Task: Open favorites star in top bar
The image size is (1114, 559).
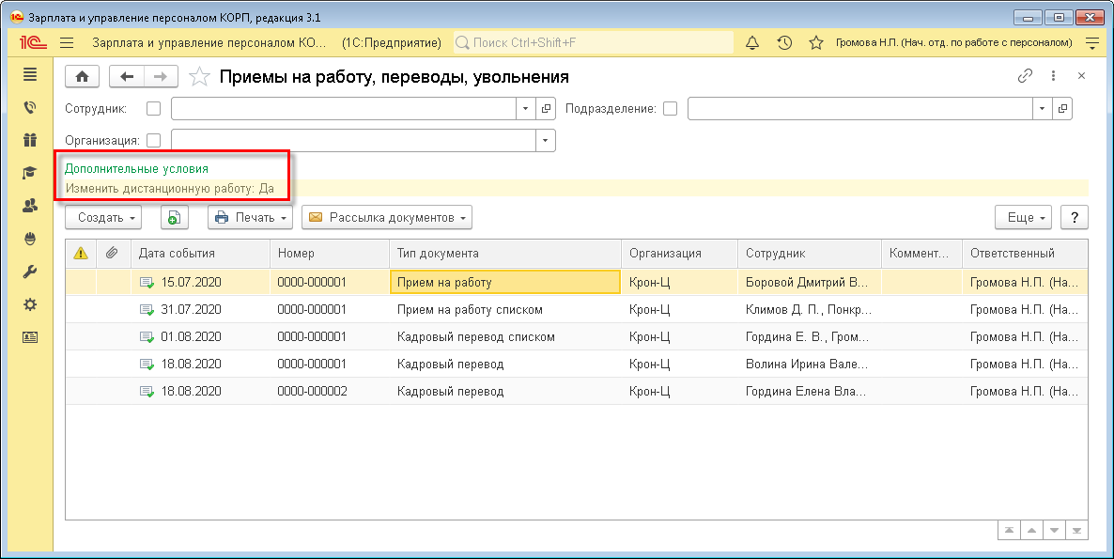Action: tap(816, 42)
